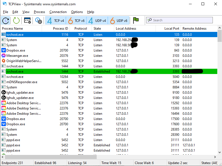Select System row with local port 28390
The image size is (222, 166).
[109, 135]
